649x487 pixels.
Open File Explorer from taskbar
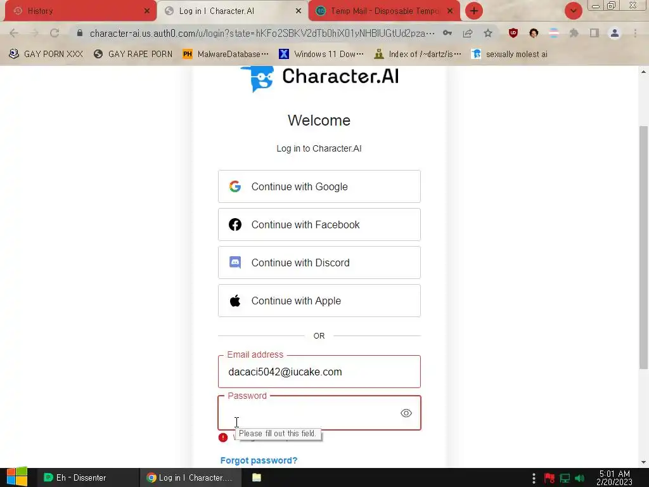[x=257, y=477]
